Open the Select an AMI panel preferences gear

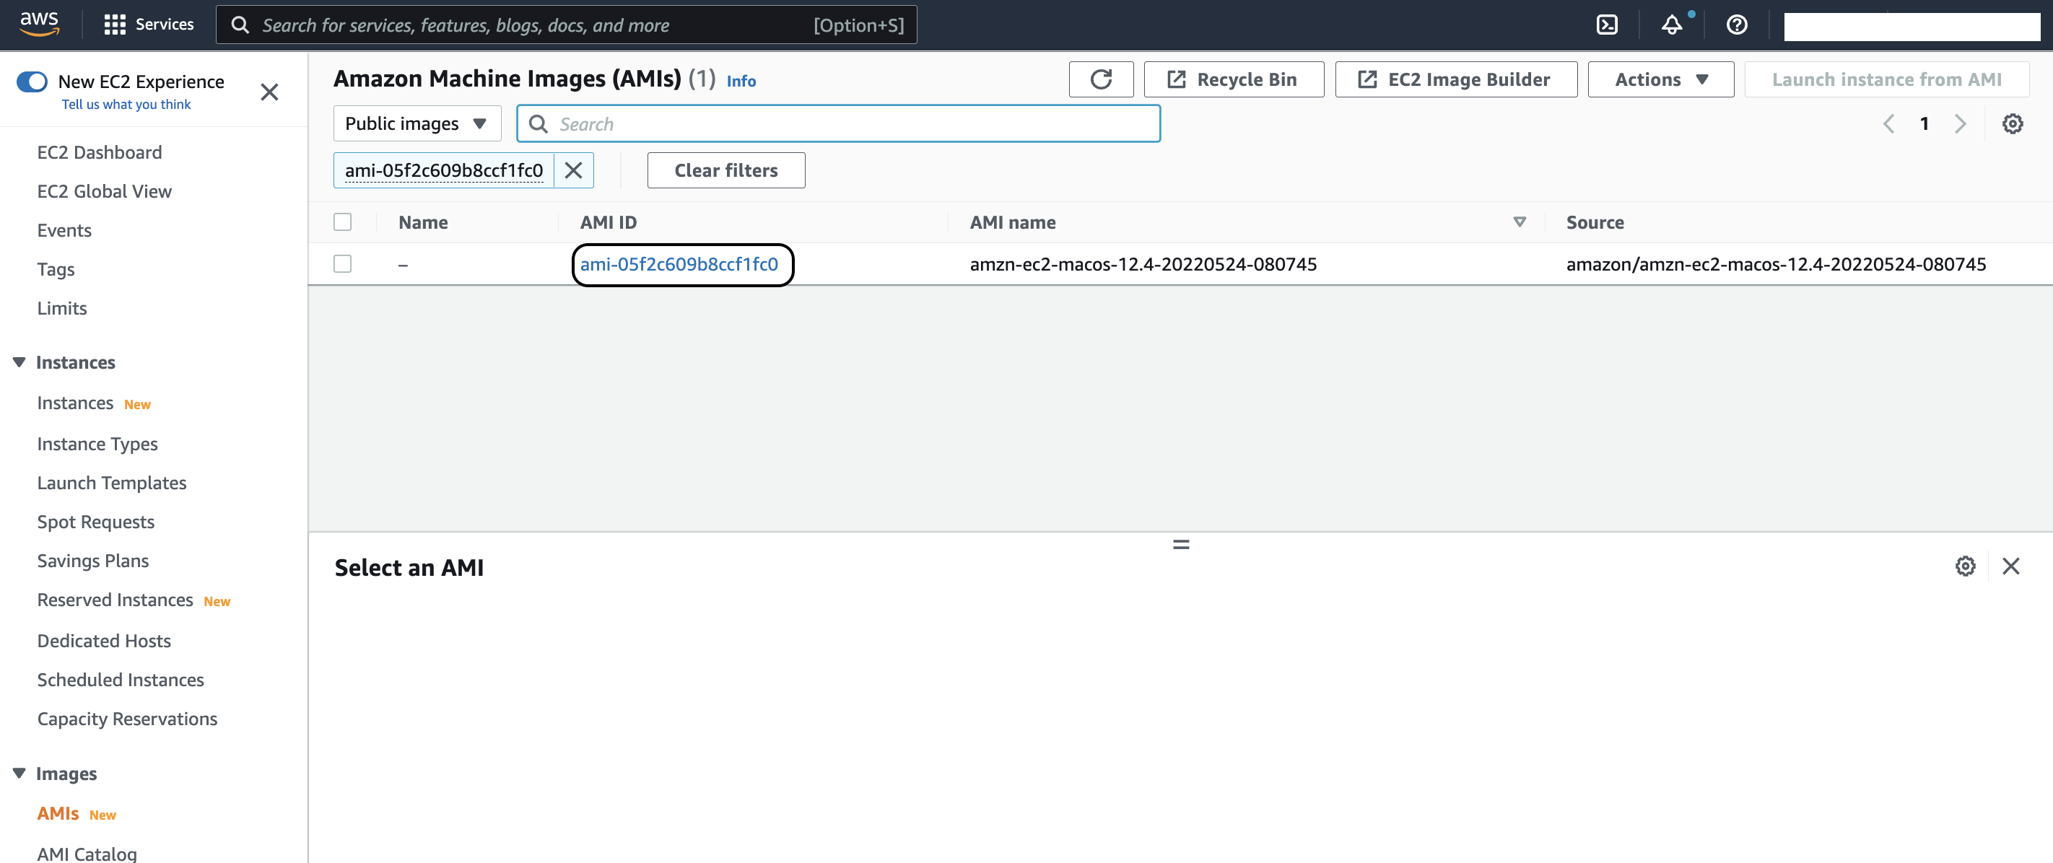tap(1966, 566)
